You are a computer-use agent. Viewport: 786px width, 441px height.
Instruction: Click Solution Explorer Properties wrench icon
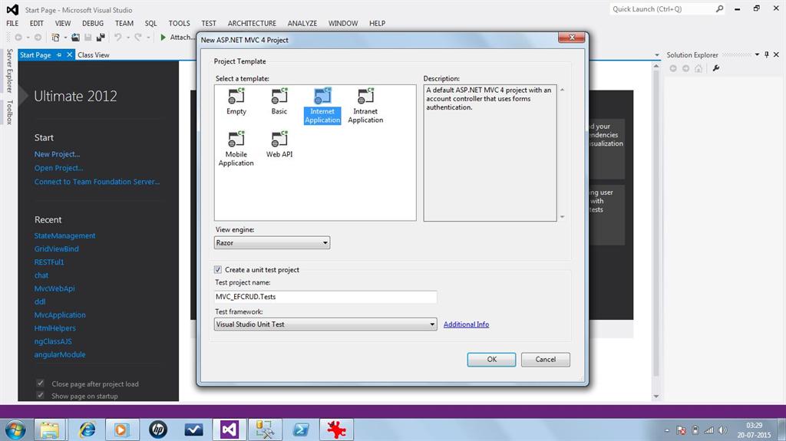[716, 68]
